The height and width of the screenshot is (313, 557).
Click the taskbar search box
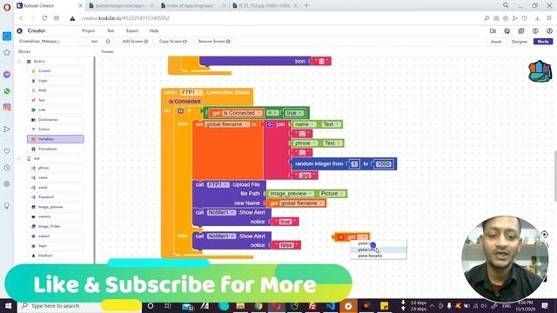click(79, 306)
